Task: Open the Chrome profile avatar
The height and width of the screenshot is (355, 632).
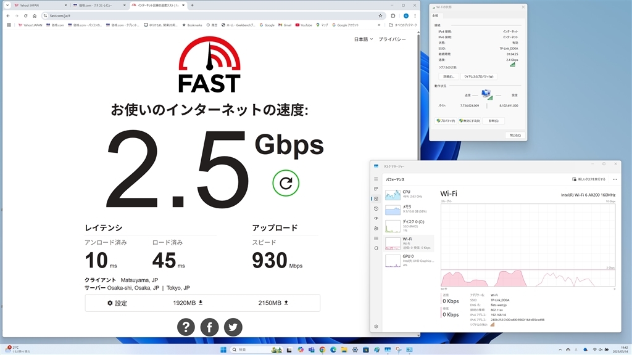Action: (406, 15)
